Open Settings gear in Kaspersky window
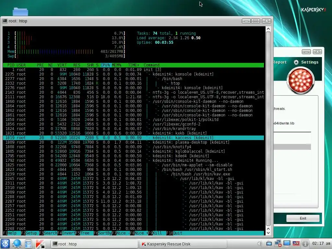This screenshot has height=249, width=332. pos(306,62)
